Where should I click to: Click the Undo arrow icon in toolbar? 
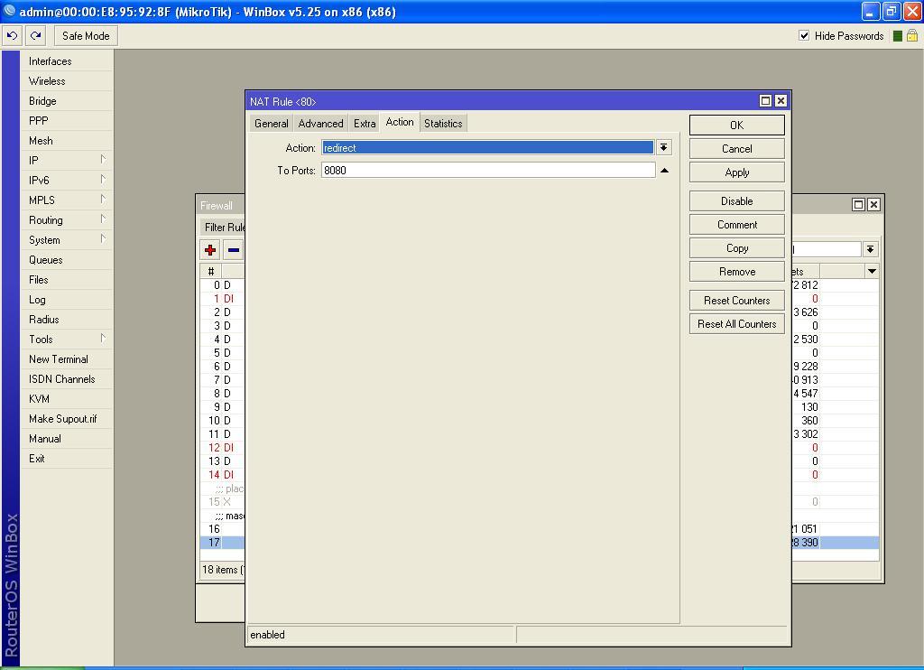[x=12, y=36]
